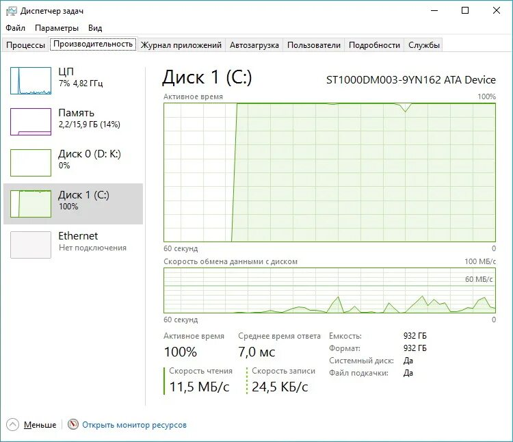Image resolution: width=513 pixels, height=442 pixels.
Task: Go to the Пользователи tab
Action: tap(314, 45)
